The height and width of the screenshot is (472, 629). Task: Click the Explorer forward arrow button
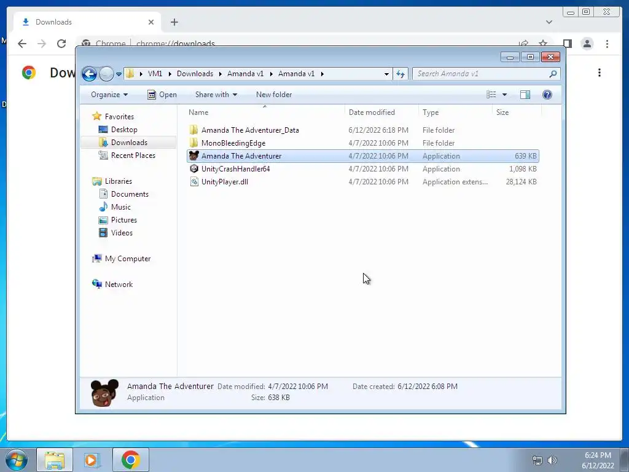coord(106,74)
